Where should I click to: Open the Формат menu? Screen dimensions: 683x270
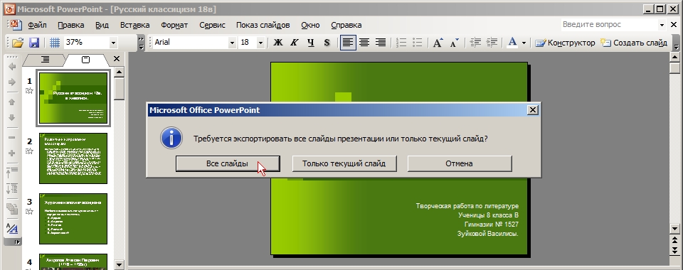tap(174, 25)
